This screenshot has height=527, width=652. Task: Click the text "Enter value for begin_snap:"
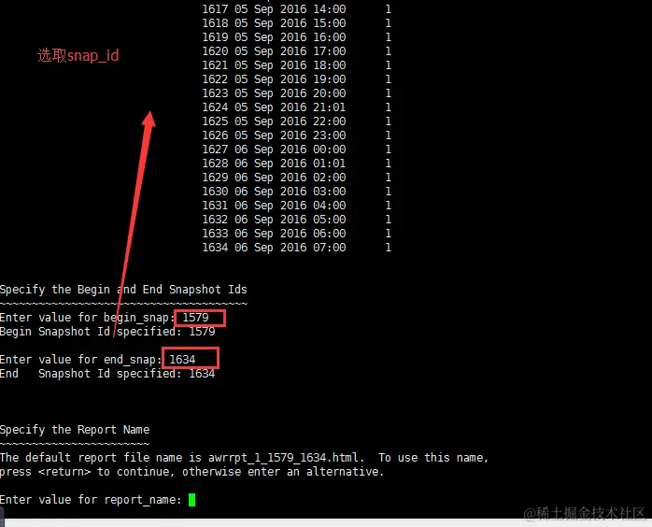(x=87, y=318)
